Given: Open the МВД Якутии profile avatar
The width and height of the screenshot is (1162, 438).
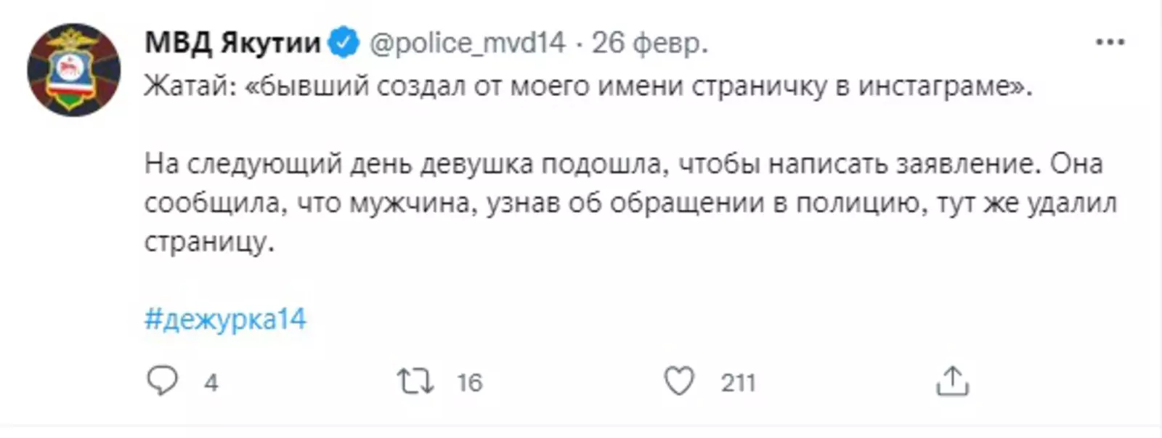Looking at the screenshot, I should [x=73, y=70].
